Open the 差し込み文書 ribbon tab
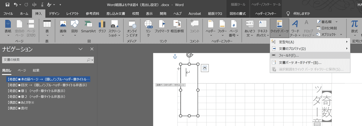362x126 pixels. (115, 14)
